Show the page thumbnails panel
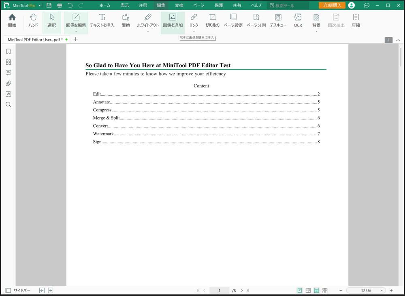This screenshot has height=296, width=405. (x=8, y=62)
